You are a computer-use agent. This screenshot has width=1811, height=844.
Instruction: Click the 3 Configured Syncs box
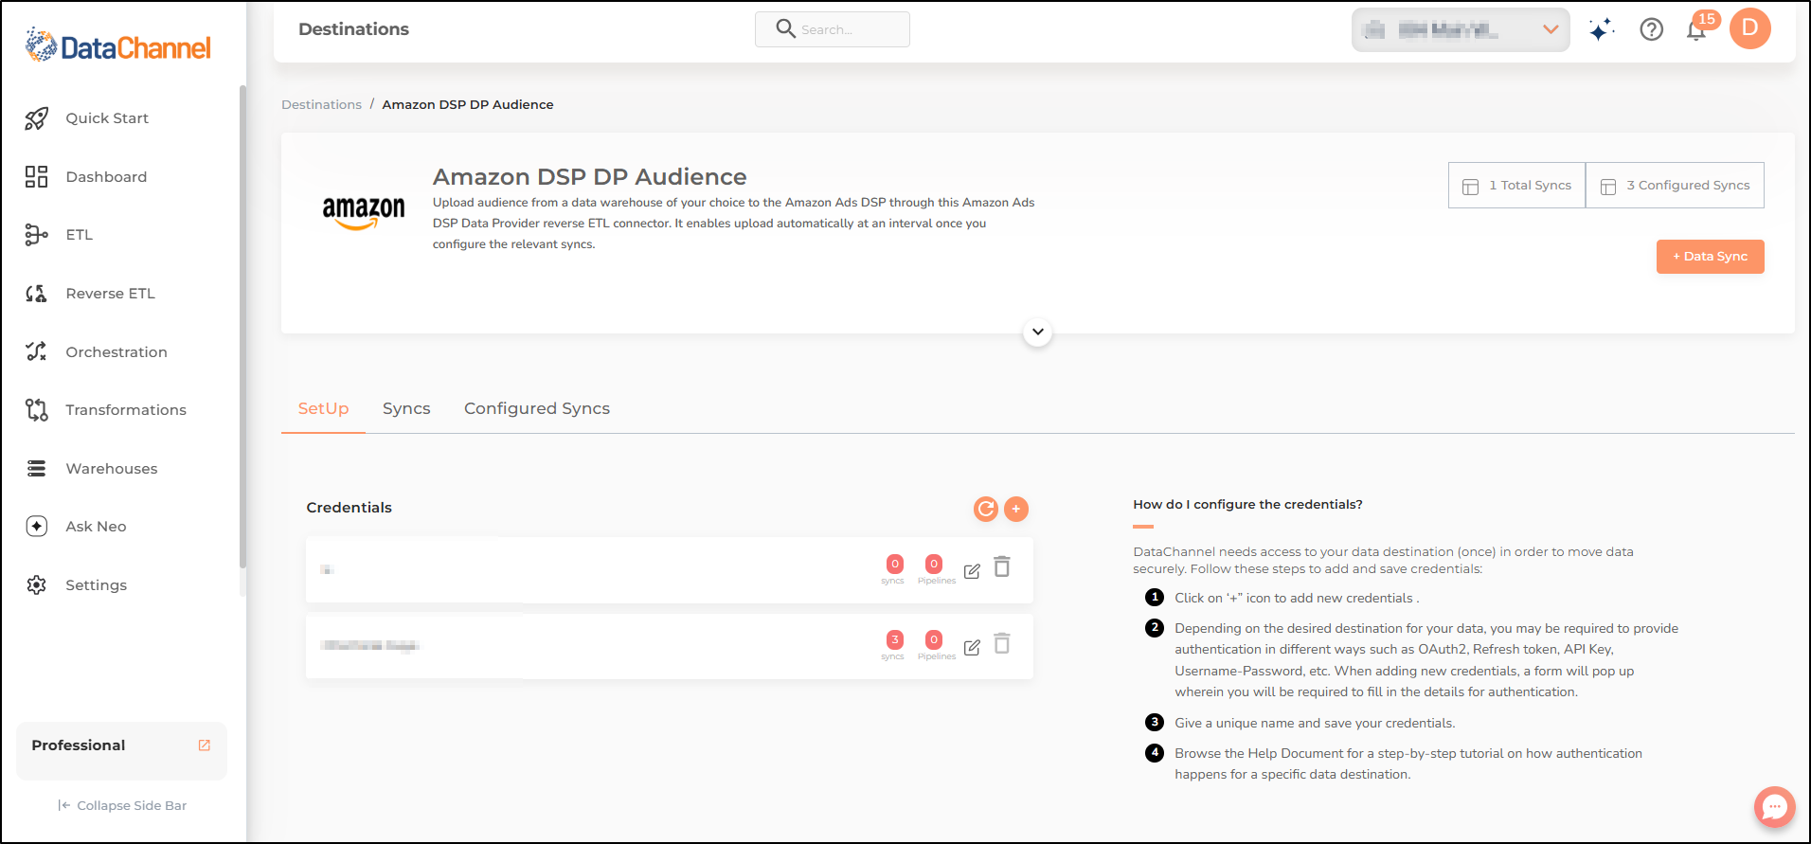click(1675, 186)
